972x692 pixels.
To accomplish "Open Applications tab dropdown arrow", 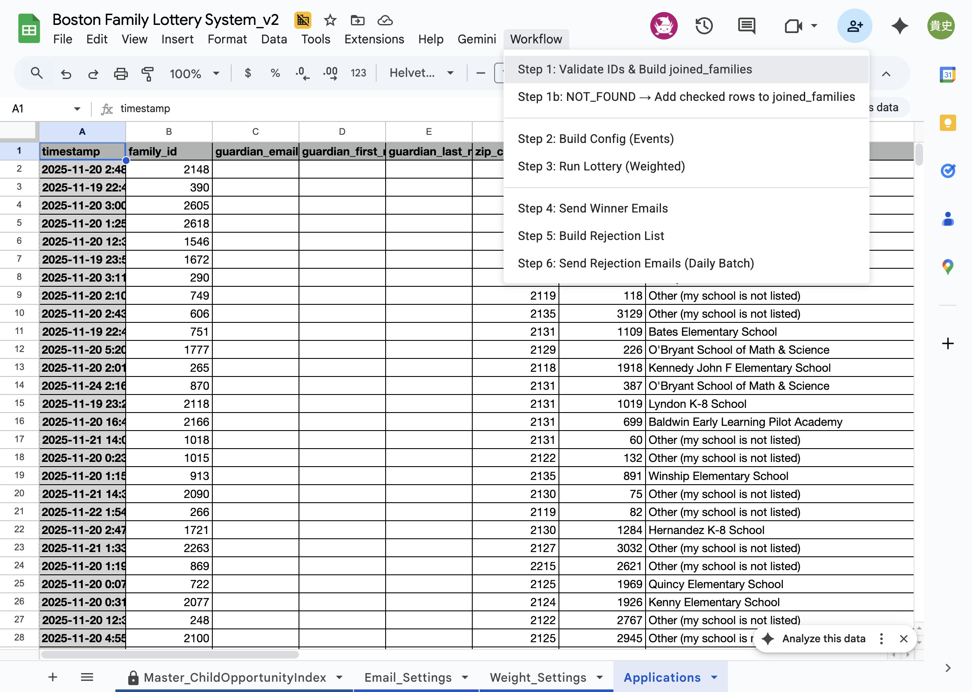I will pyautogui.click(x=714, y=677).
